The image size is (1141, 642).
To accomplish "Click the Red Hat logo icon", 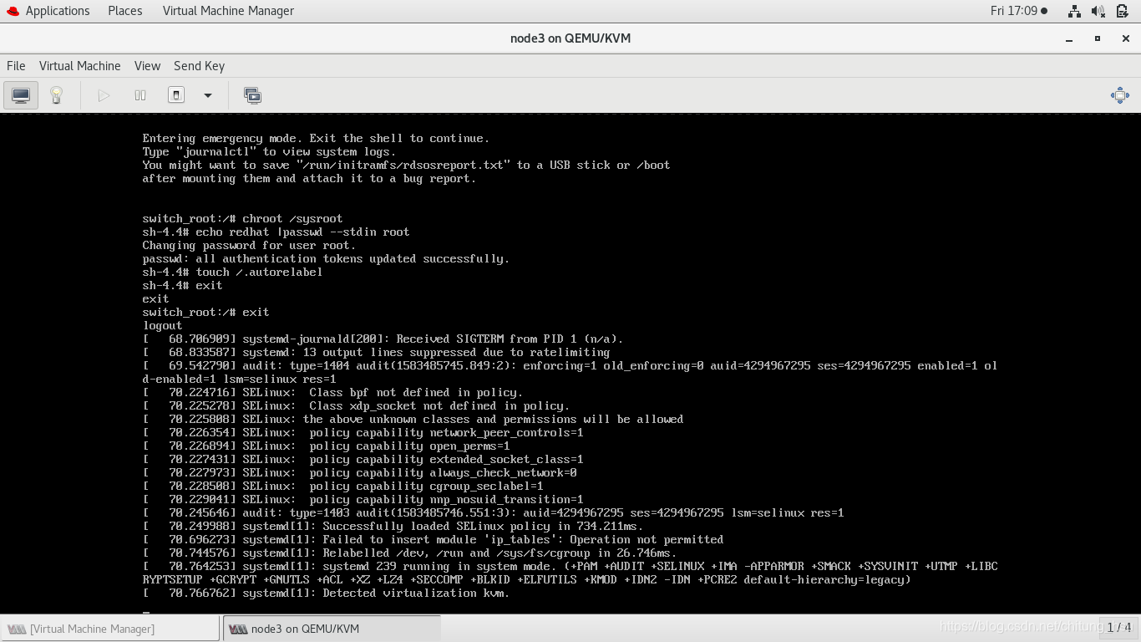I will [13, 11].
